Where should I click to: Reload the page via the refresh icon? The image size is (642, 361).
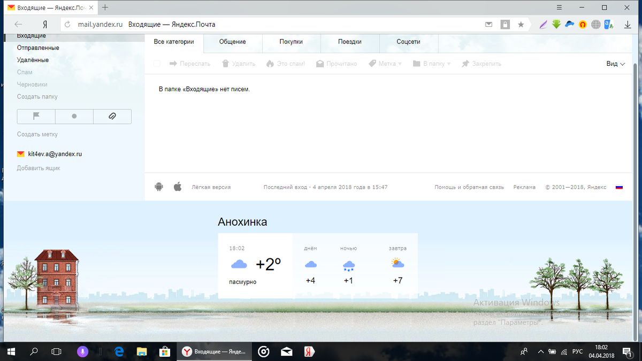coord(67,24)
